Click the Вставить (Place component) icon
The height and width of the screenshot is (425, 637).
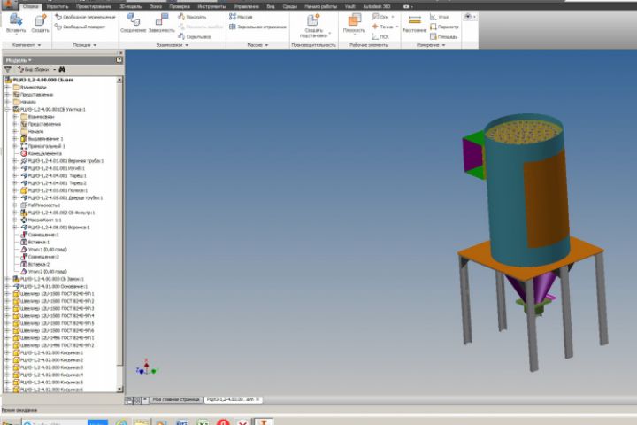click(x=16, y=20)
